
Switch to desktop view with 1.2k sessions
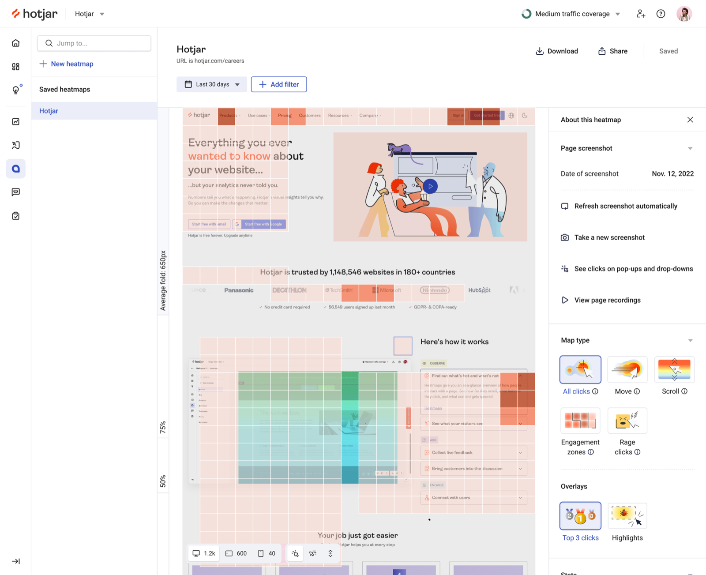204,553
